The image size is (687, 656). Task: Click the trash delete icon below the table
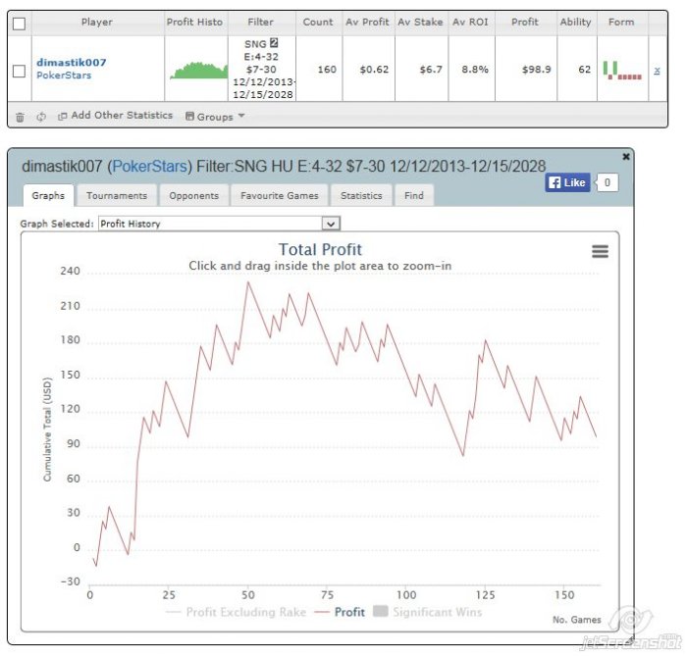tap(20, 117)
